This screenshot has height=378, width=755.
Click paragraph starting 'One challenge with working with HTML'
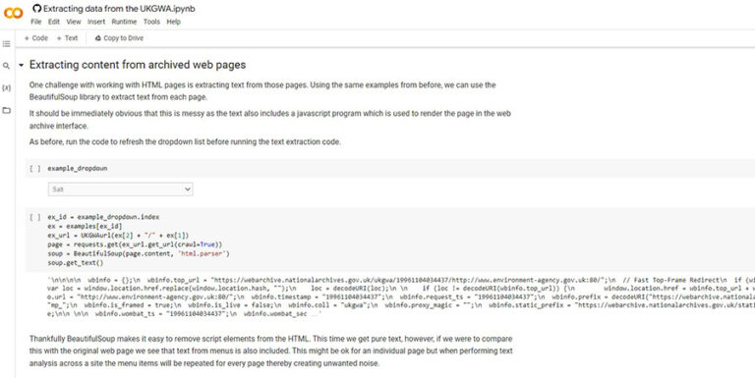(262, 91)
